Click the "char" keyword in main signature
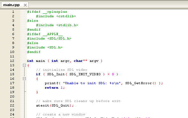 click(78, 61)
